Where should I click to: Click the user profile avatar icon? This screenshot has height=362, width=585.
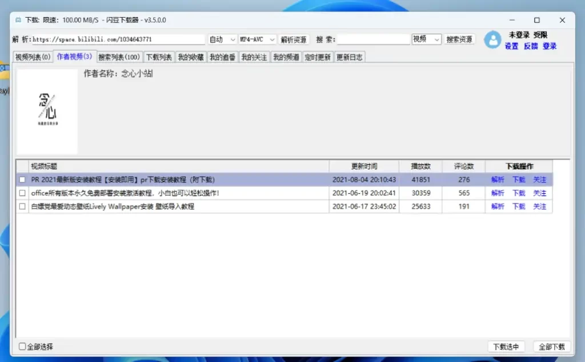pos(492,40)
